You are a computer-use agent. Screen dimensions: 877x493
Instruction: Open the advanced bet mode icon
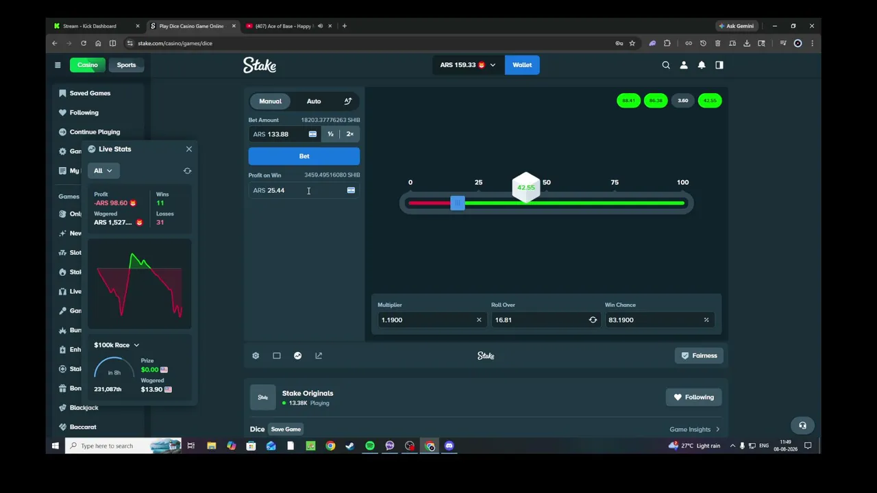click(x=348, y=101)
